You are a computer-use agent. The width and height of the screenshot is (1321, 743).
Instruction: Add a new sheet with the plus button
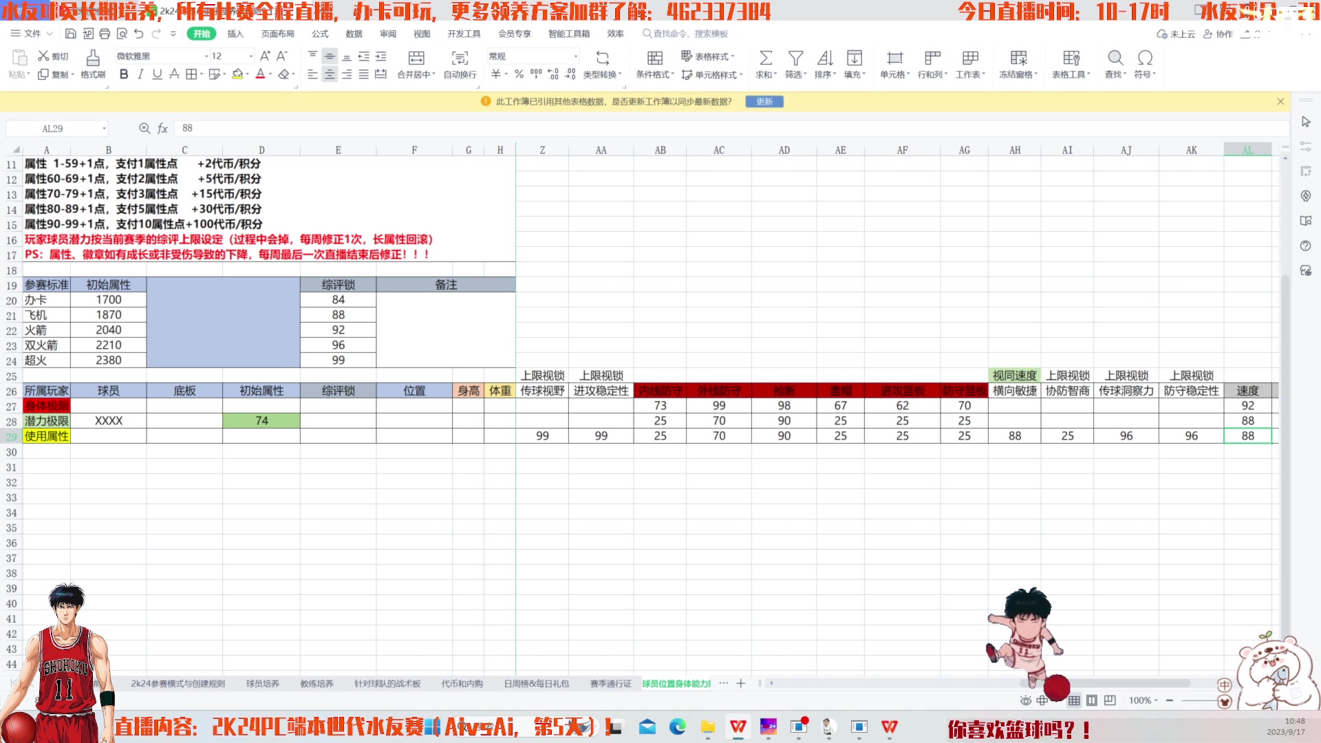(x=740, y=683)
